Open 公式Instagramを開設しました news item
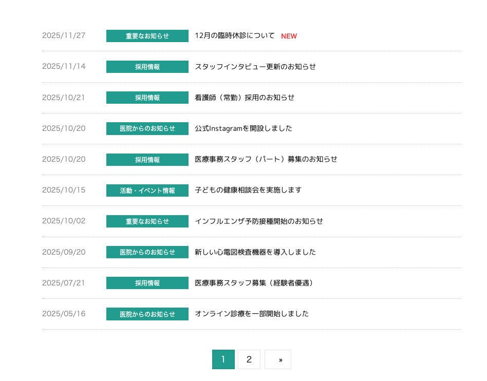The width and height of the screenshot is (487, 381). [x=243, y=128]
